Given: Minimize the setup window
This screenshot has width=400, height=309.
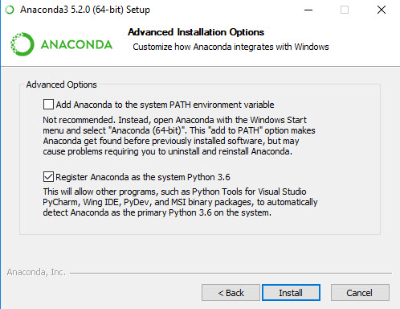Looking at the screenshot, I should [308, 10].
